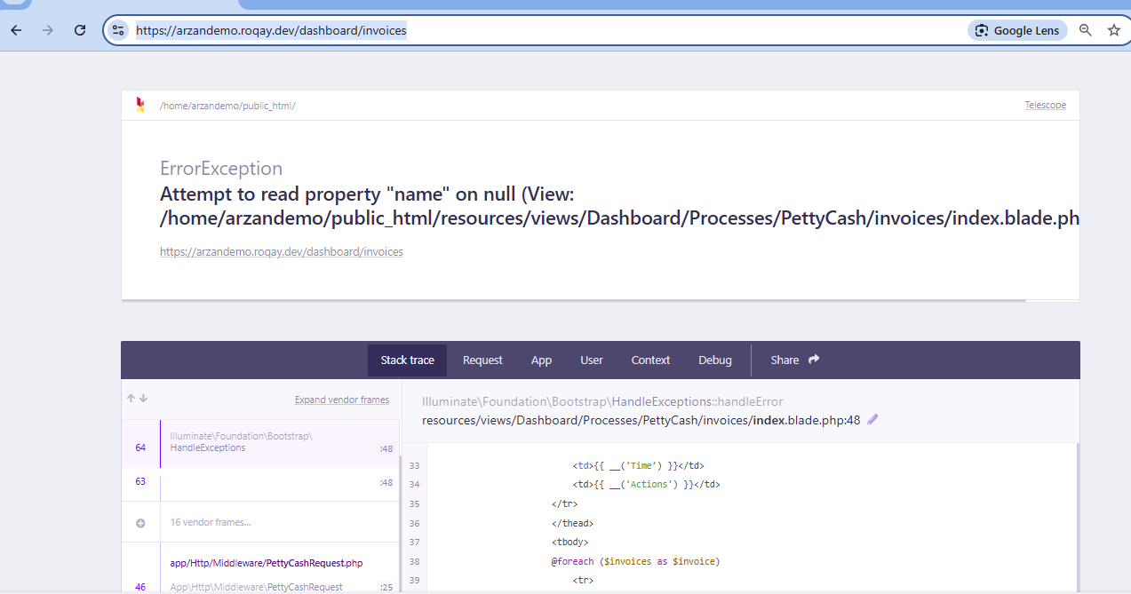
Task: Open the site information icon in address bar
Action: click(x=118, y=30)
